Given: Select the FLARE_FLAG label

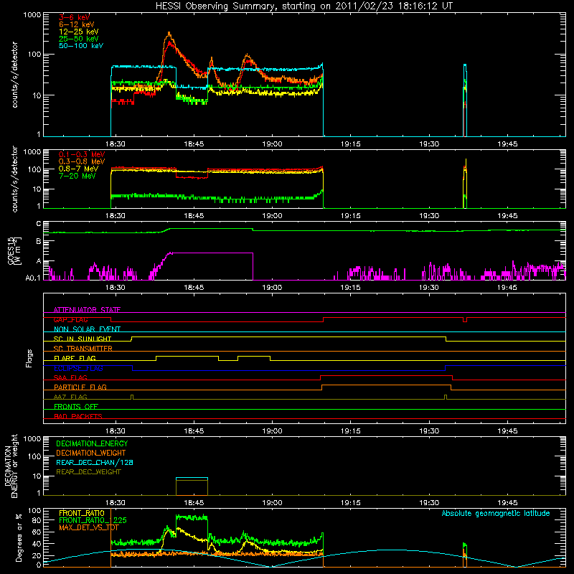Looking at the screenshot, I should click(x=75, y=358).
